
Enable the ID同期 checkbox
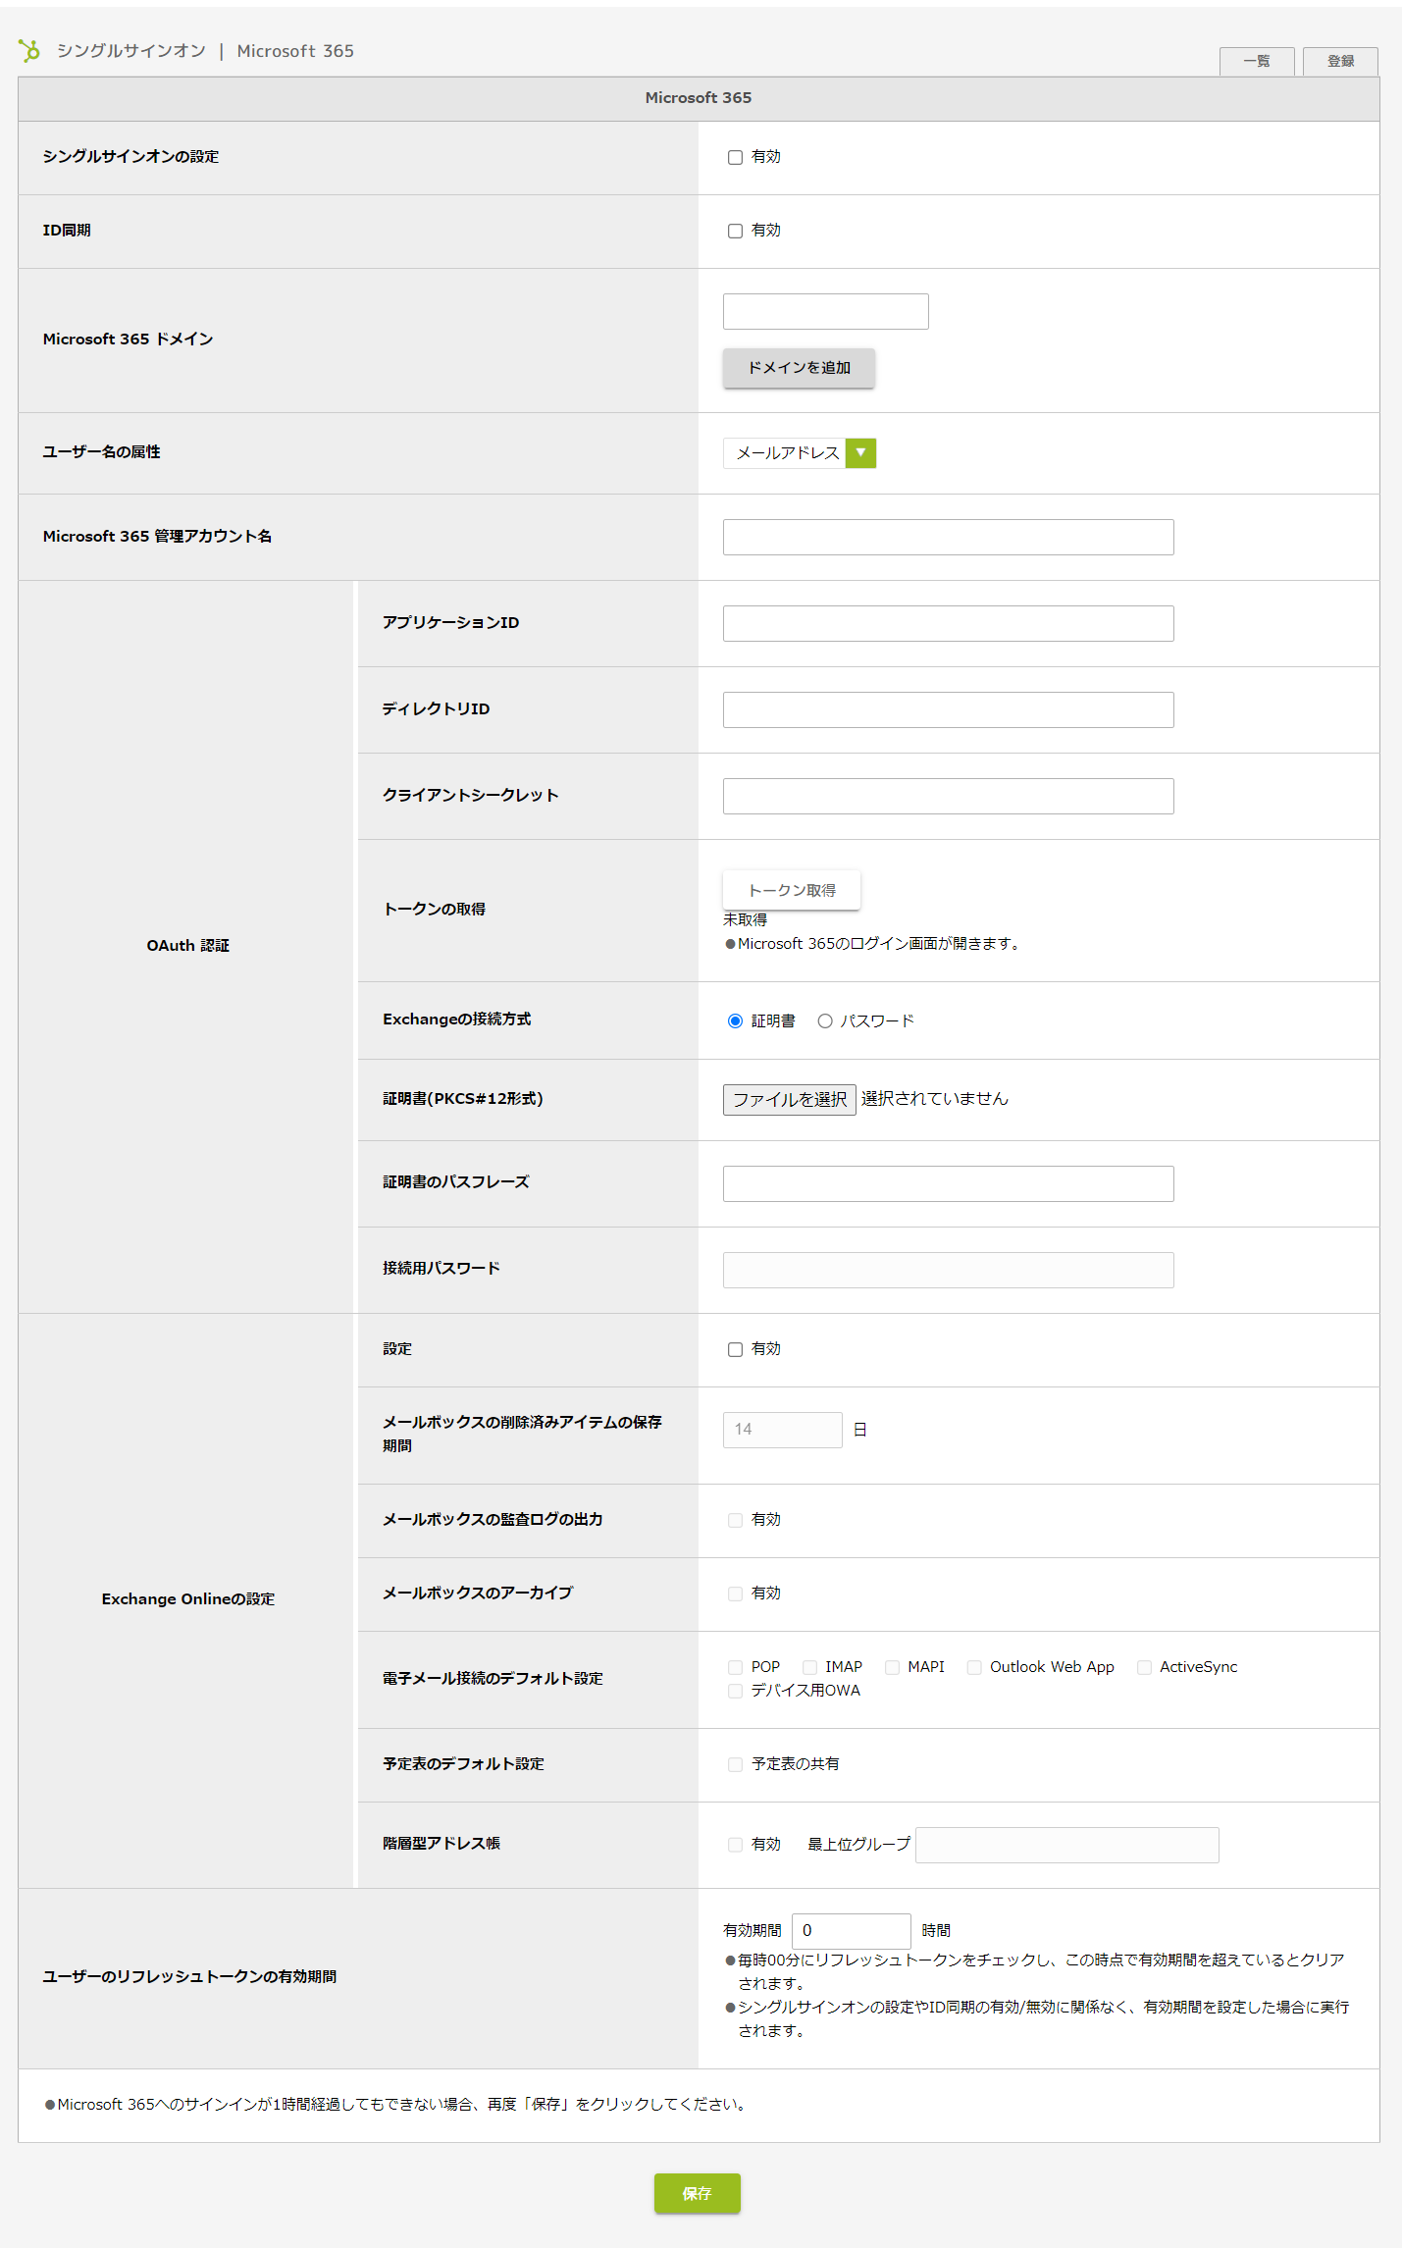735,231
